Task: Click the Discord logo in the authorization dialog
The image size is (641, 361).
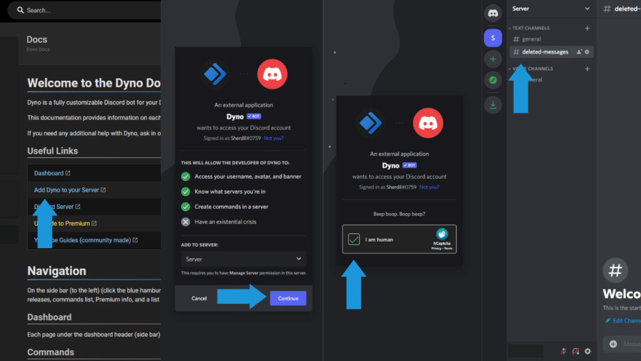Action: point(272,74)
